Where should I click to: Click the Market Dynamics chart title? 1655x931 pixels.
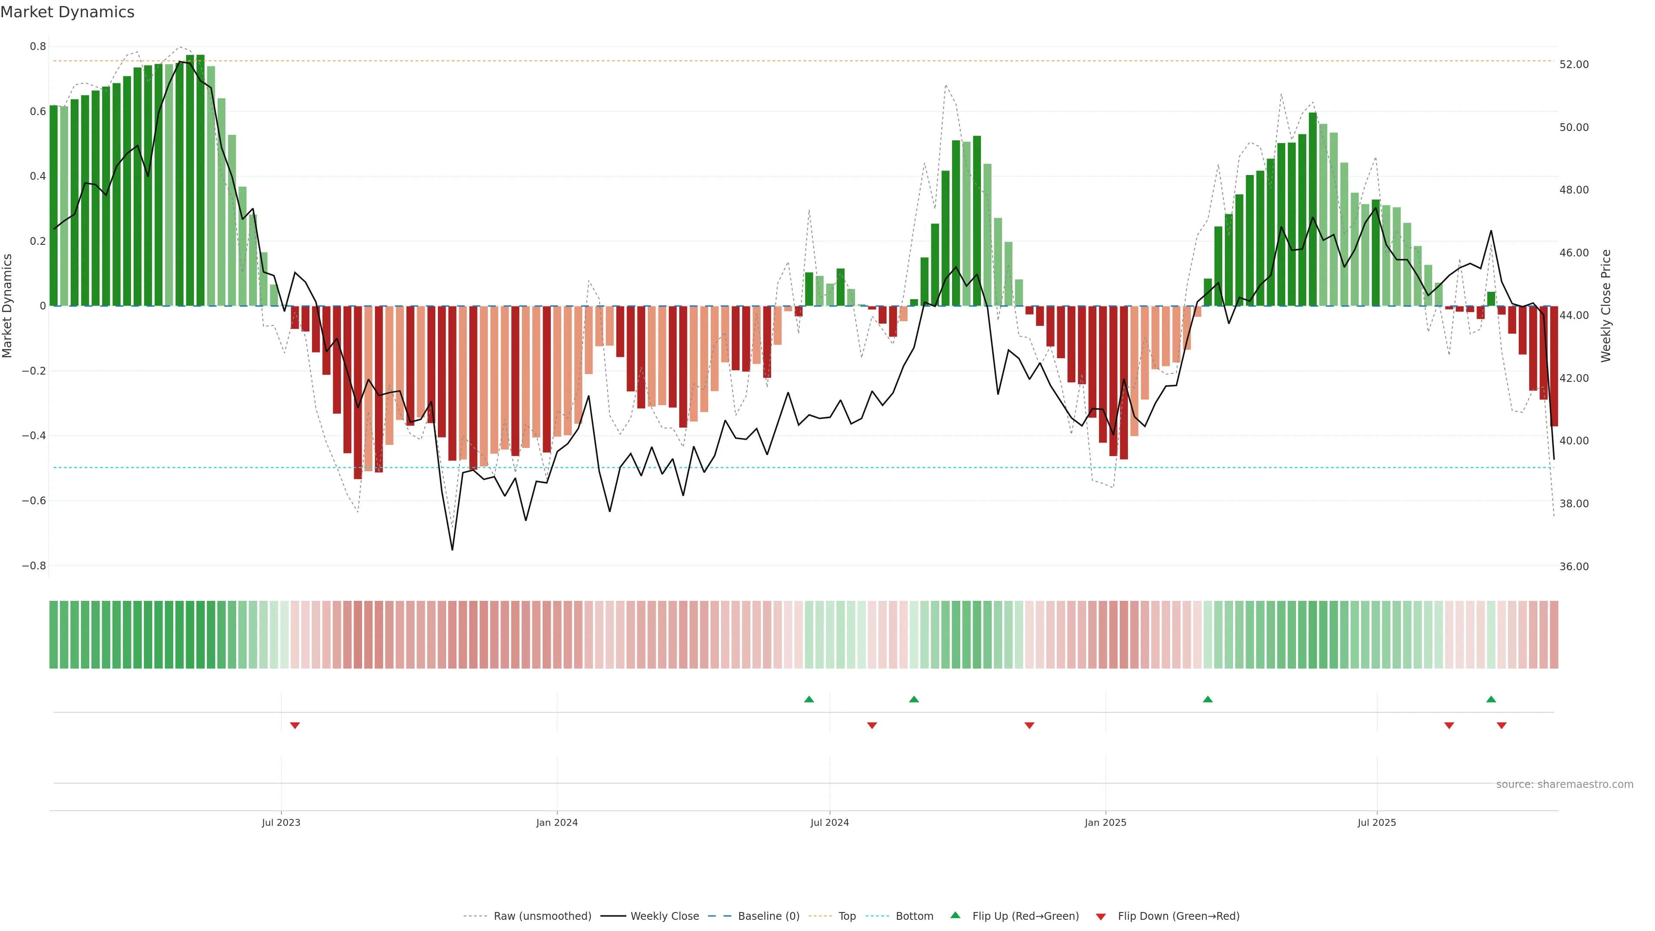[x=68, y=12]
